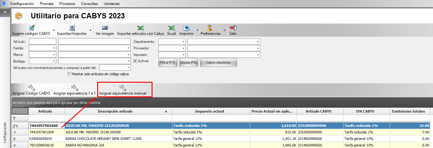Click the Salir exit icon
Screen dimensions: 433x148
point(233,28)
